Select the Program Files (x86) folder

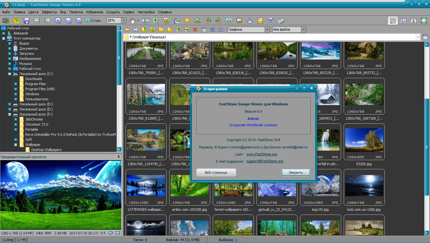click(40, 89)
